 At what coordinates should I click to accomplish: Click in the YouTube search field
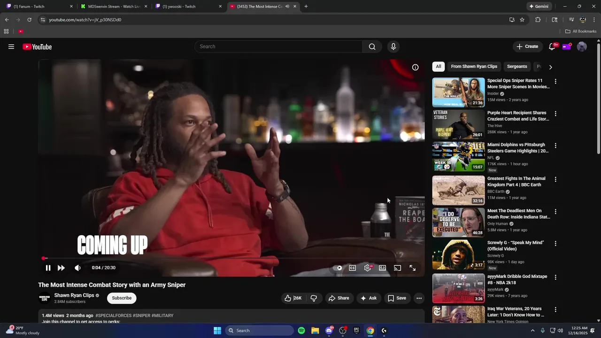(278, 46)
